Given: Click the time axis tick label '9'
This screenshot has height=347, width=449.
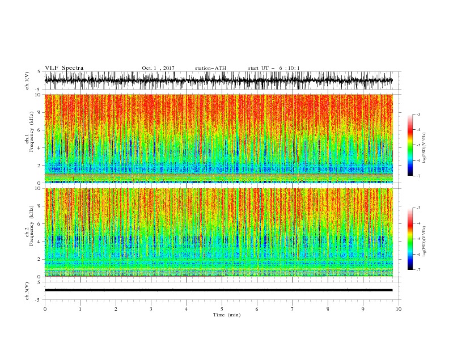Looking at the screenshot, I should (x=363, y=309).
